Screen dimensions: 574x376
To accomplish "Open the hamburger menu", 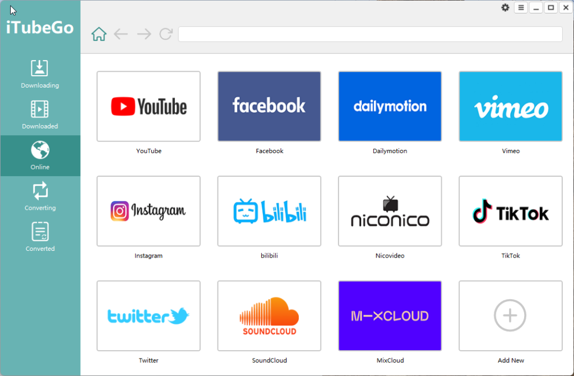I will [x=521, y=7].
